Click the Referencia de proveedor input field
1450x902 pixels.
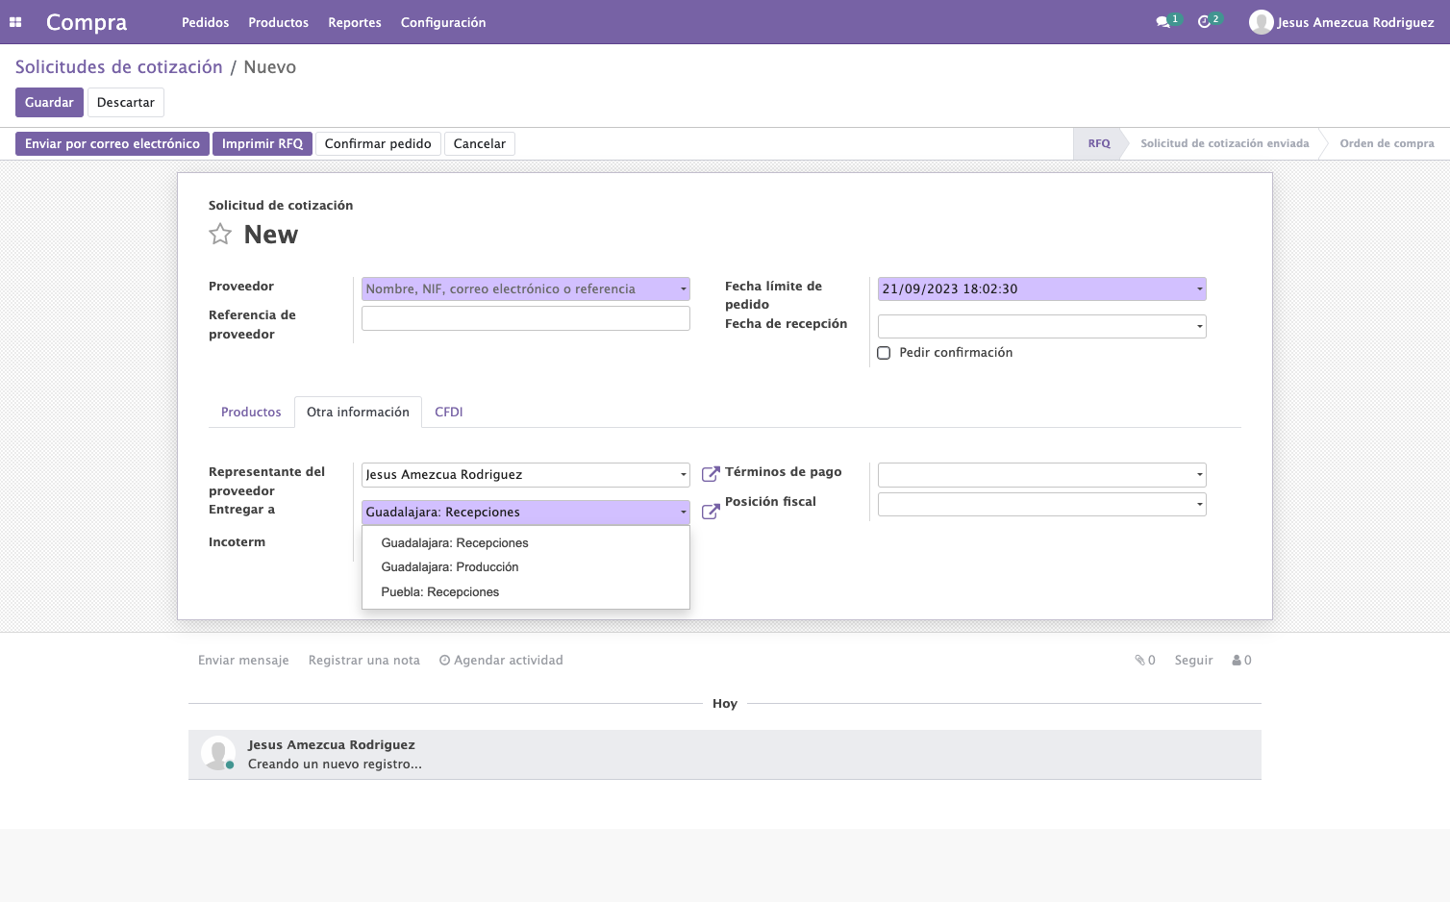[x=526, y=318]
